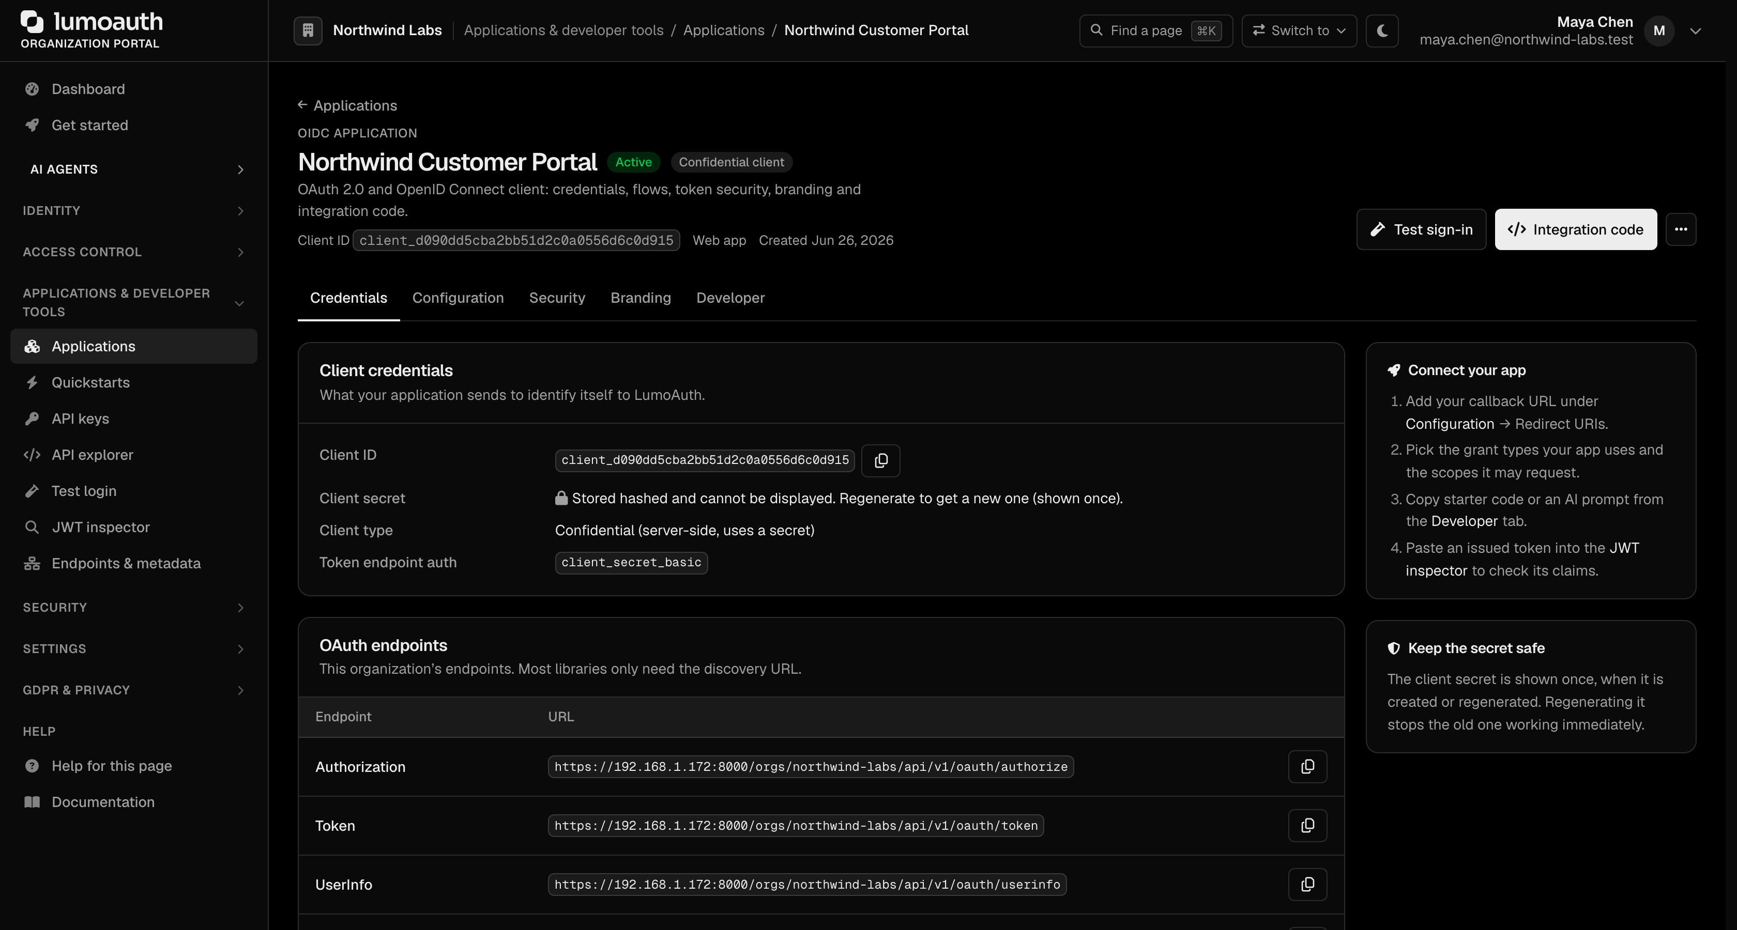Viewport: 1737px width, 930px height.
Task: Open API explorer page
Action: [133, 455]
